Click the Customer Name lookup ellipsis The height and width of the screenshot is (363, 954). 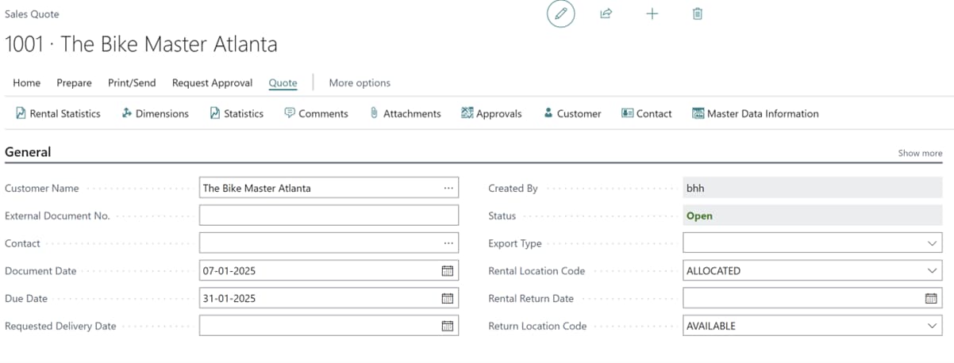pyautogui.click(x=448, y=189)
